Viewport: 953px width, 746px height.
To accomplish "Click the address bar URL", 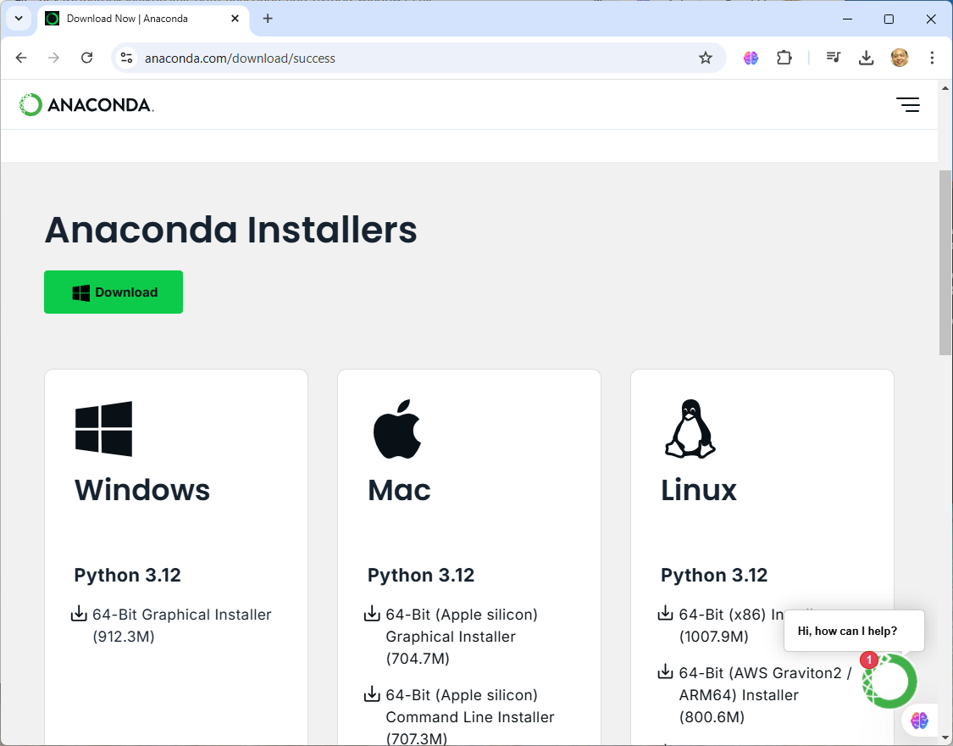I will click(x=240, y=58).
